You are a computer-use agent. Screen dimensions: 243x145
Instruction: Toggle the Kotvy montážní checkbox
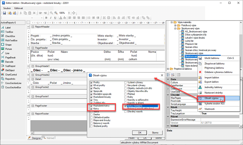[126, 105]
